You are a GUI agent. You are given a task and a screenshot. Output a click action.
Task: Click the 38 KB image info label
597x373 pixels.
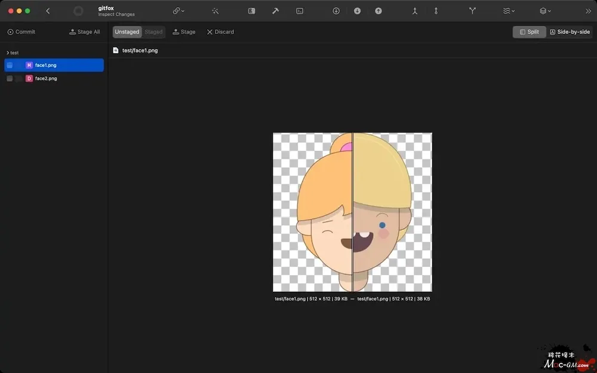[393, 299]
